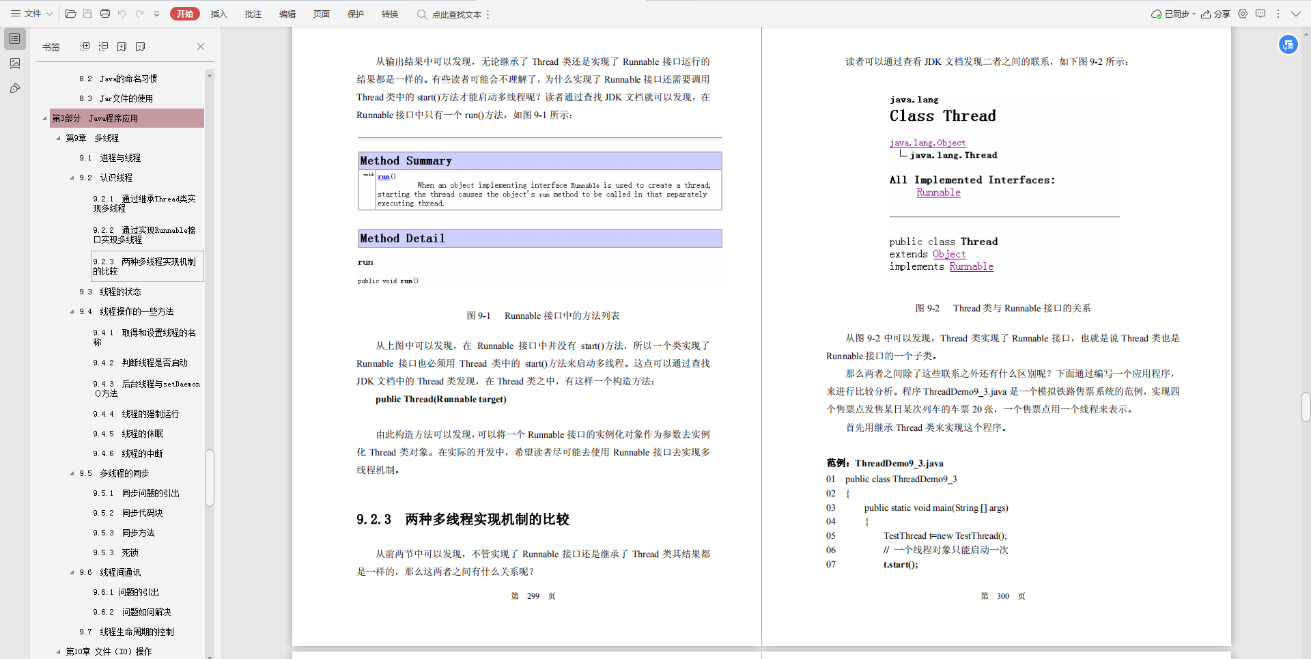Screen dimensions: 1311x659
Task: Collapse the 第9章 多线程 tree node
Action: coord(58,138)
